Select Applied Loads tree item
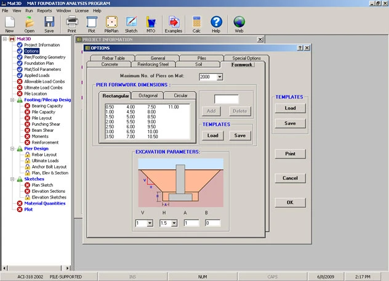This screenshot has width=389, height=281. click(x=37, y=75)
